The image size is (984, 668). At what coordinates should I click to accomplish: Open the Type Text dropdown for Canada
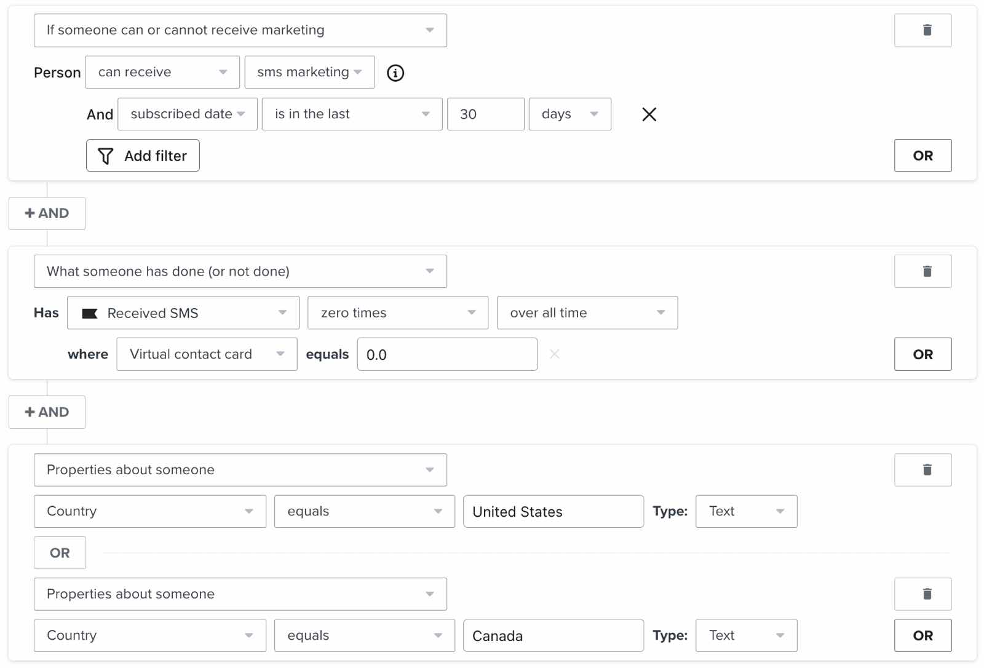click(746, 635)
